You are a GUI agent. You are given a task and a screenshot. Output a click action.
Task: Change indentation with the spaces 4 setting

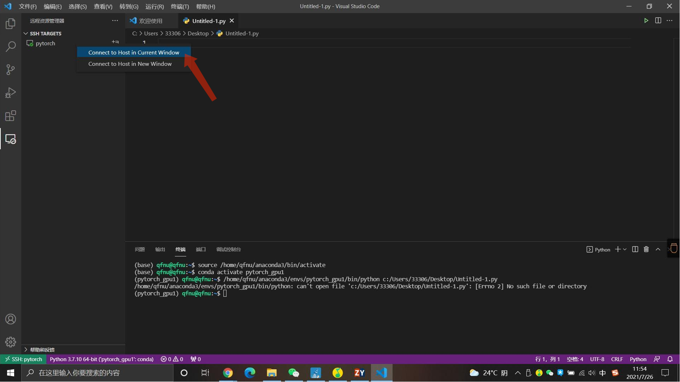coord(575,359)
